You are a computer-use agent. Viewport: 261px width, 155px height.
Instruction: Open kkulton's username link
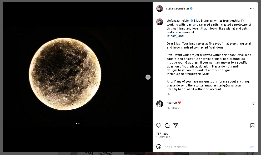pyautogui.click(x=172, y=103)
